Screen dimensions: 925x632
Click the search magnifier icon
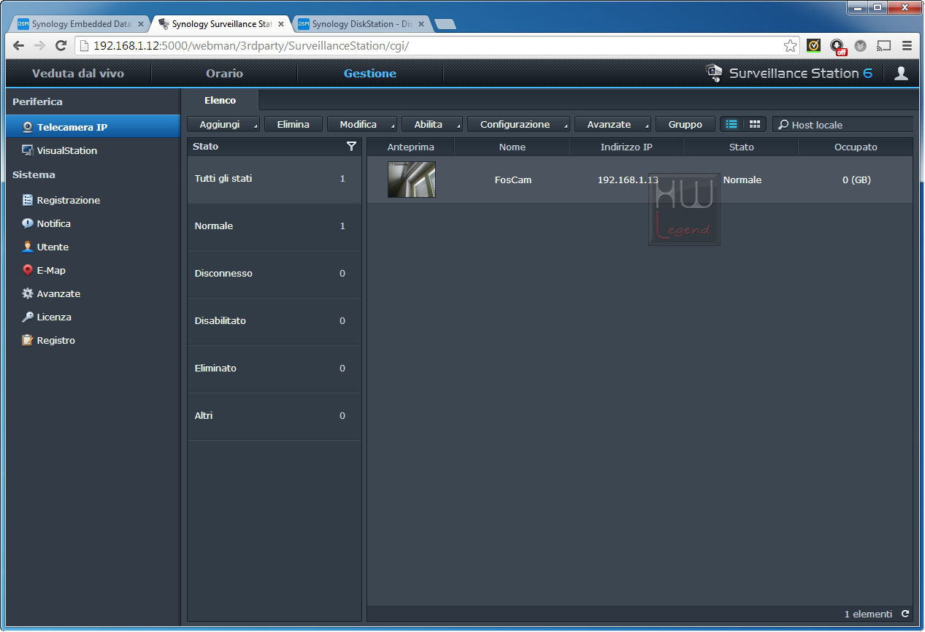pyautogui.click(x=783, y=125)
